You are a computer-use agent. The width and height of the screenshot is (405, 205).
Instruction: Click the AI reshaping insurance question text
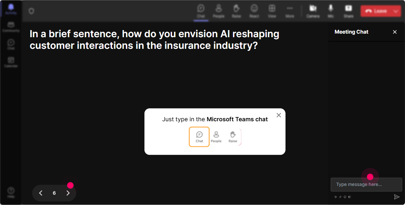[154, 39]
